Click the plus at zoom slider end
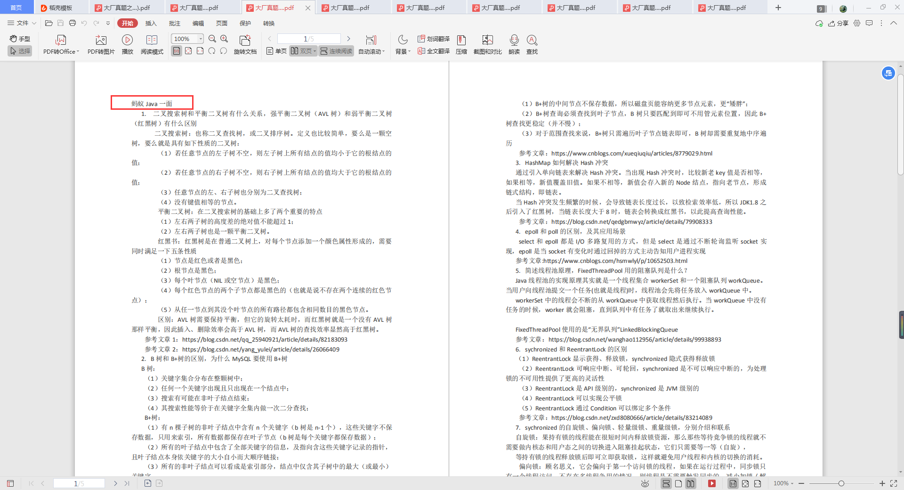The height and width of the screenshot is (490, 904). (882, 483)
